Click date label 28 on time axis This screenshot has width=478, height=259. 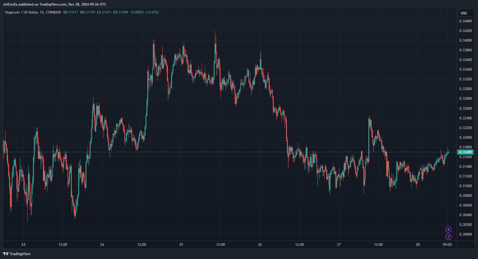(418, 245)
